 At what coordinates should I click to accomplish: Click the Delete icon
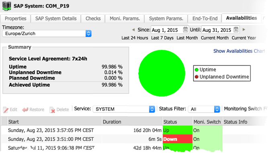coord(52,110)
